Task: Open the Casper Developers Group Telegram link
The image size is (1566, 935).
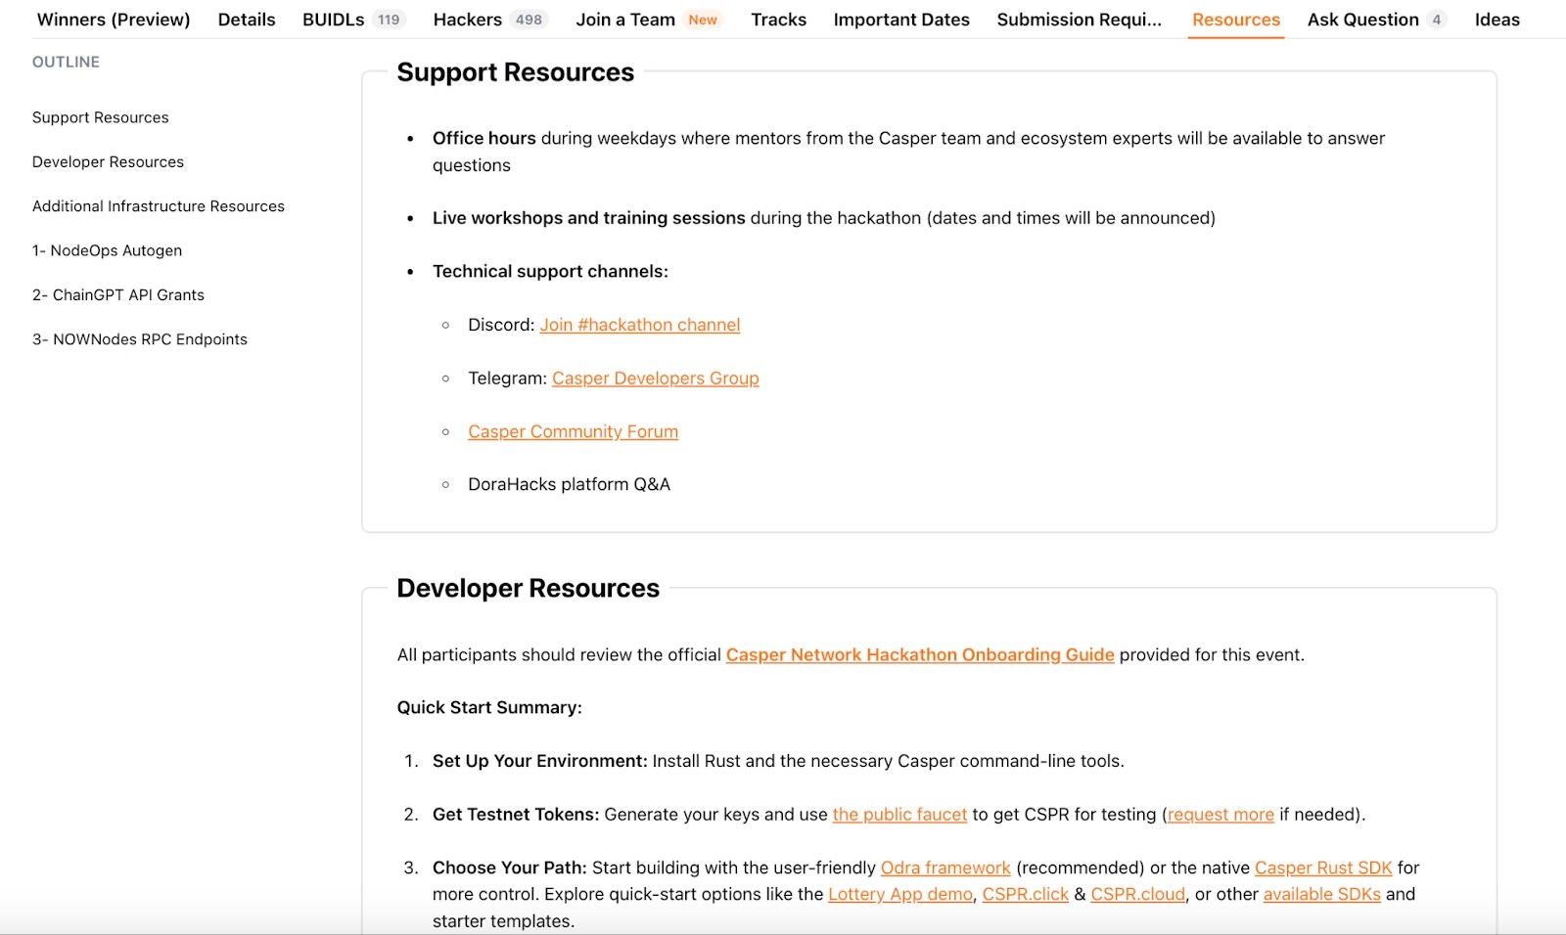Action: [655, 378]
